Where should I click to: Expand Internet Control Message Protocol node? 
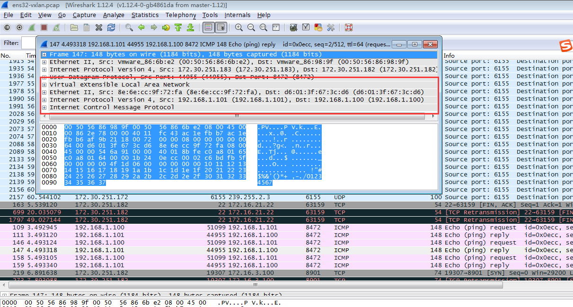(44, 107)
